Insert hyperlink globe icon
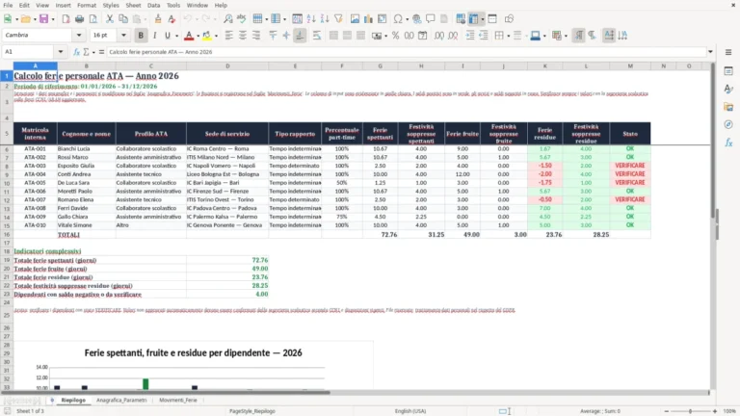This screenshot has height=416, width=740. coord(416,19)
